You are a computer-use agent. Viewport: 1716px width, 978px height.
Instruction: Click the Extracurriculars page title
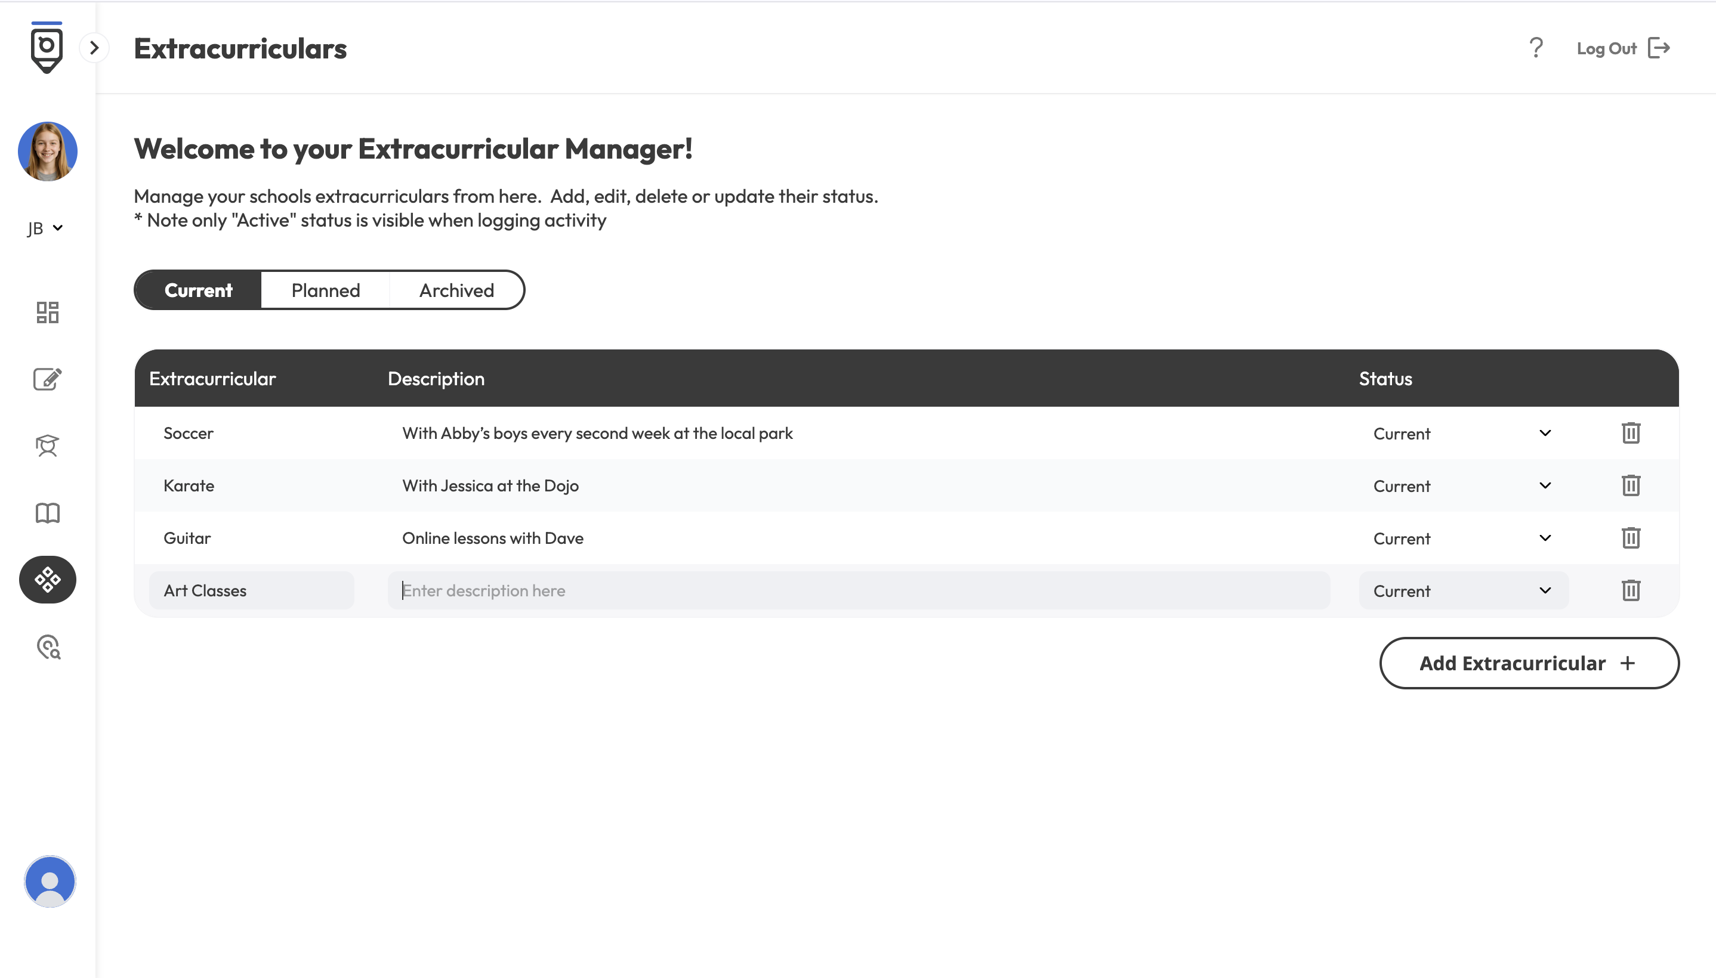240,48
